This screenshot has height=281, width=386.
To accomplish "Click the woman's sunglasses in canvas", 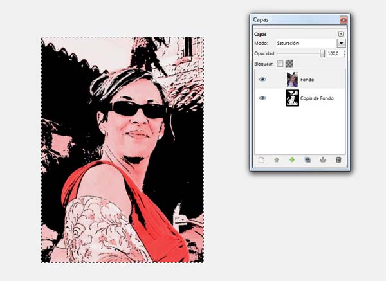I will (138, 109).
